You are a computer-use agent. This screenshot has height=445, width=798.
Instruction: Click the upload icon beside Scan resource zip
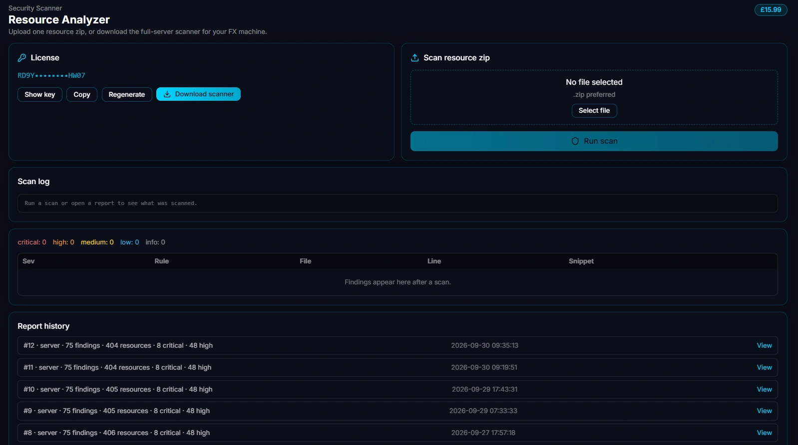click(414, 58)
